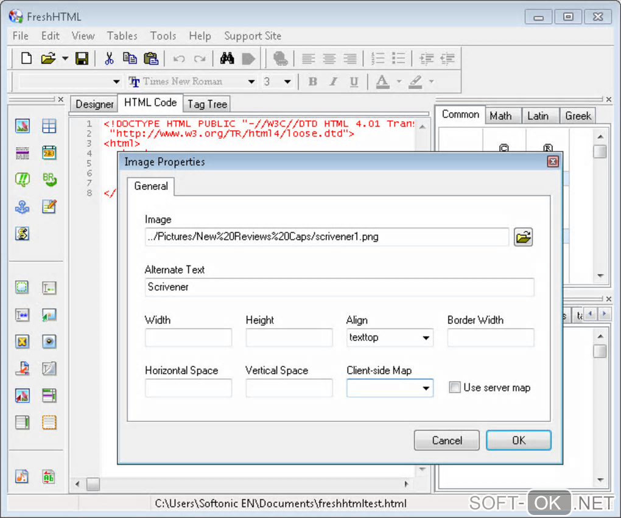Click the Copy icon in toolbar
Viewport: 621px width, 518px height.
tap(130, 58)
